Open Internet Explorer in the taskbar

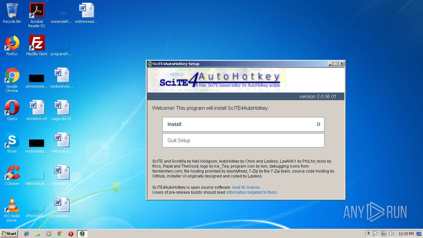tap(26, 234)
